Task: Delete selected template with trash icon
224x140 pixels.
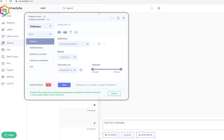Action: coord(93,44)
